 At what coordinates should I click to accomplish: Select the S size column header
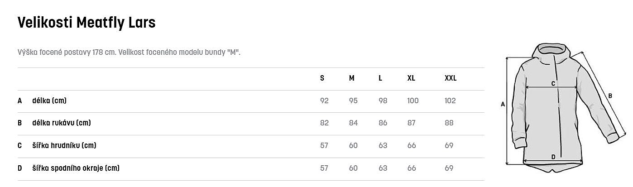322,78
